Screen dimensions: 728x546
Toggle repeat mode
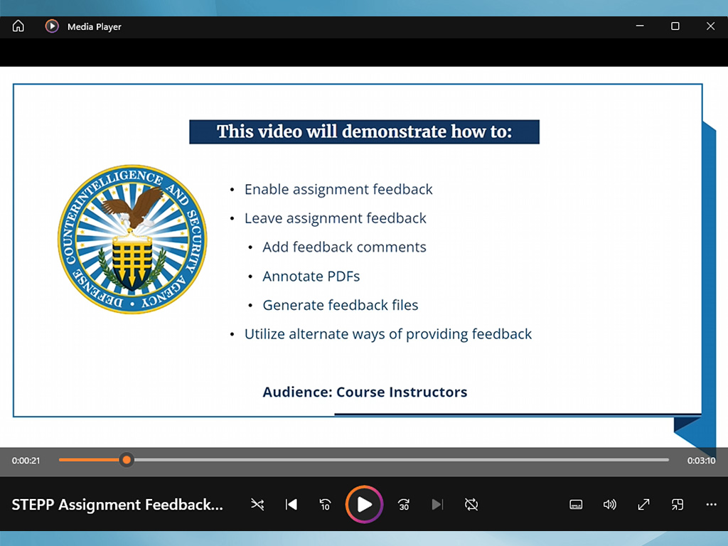click(x=471, y=505)
